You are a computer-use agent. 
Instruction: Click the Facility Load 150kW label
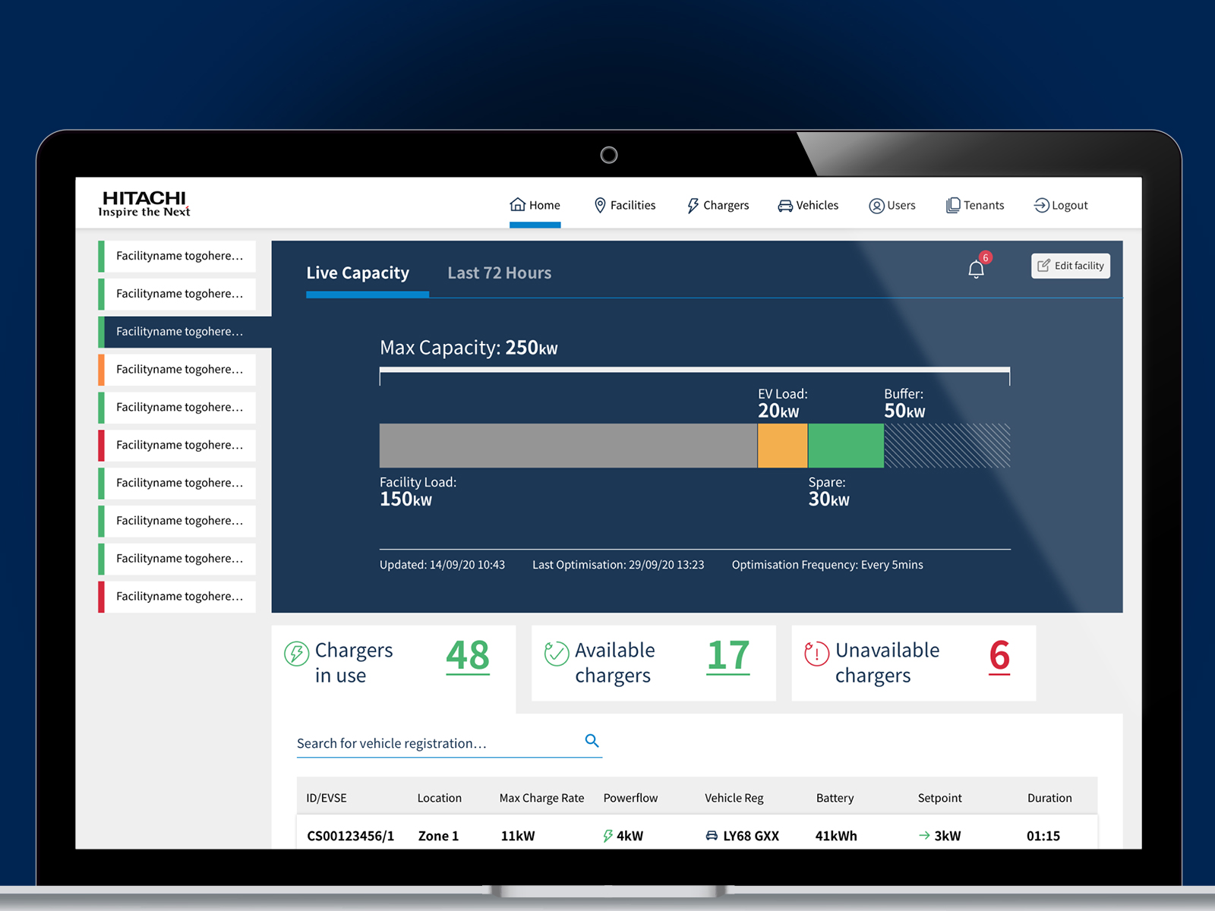tap(418, 492)
